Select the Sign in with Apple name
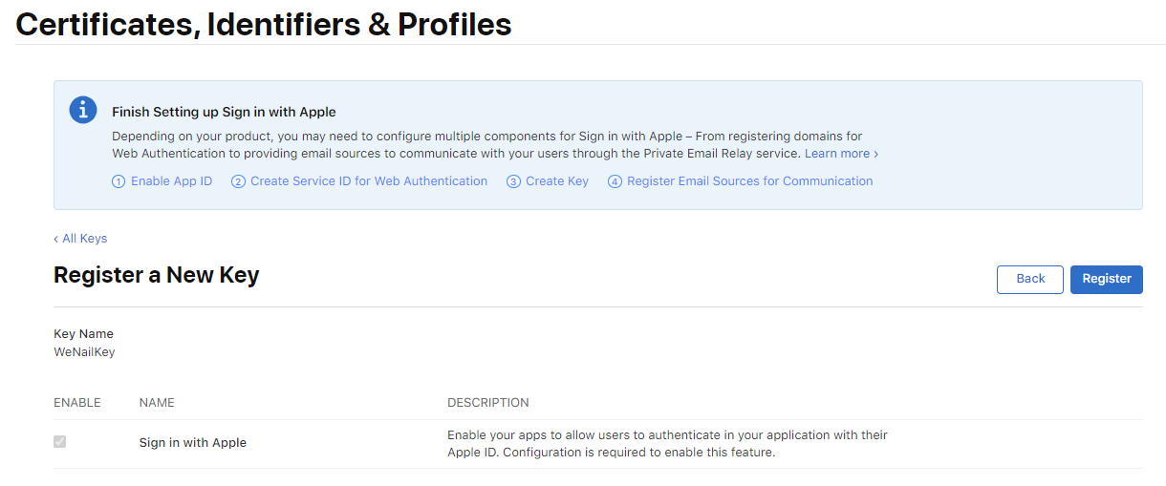This screenshot has width=1166, height=486. point(193,443)
